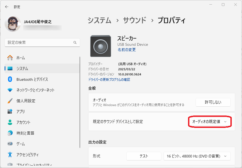Click the 個人用設定 paintbrush icon
The width and height of the screenshot is (242, 168).
10,101
